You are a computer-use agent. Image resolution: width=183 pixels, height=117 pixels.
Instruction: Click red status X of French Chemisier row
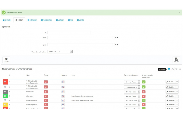click(46, 92)
